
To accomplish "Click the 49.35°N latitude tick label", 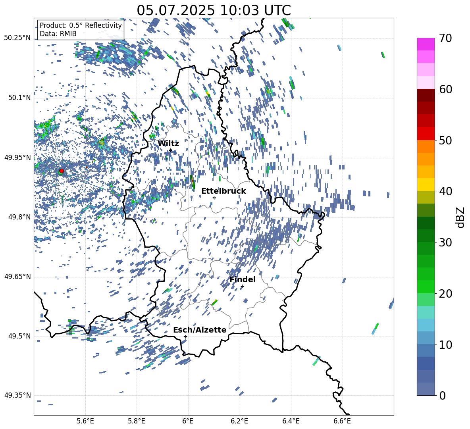I will [x=17, y=395].
